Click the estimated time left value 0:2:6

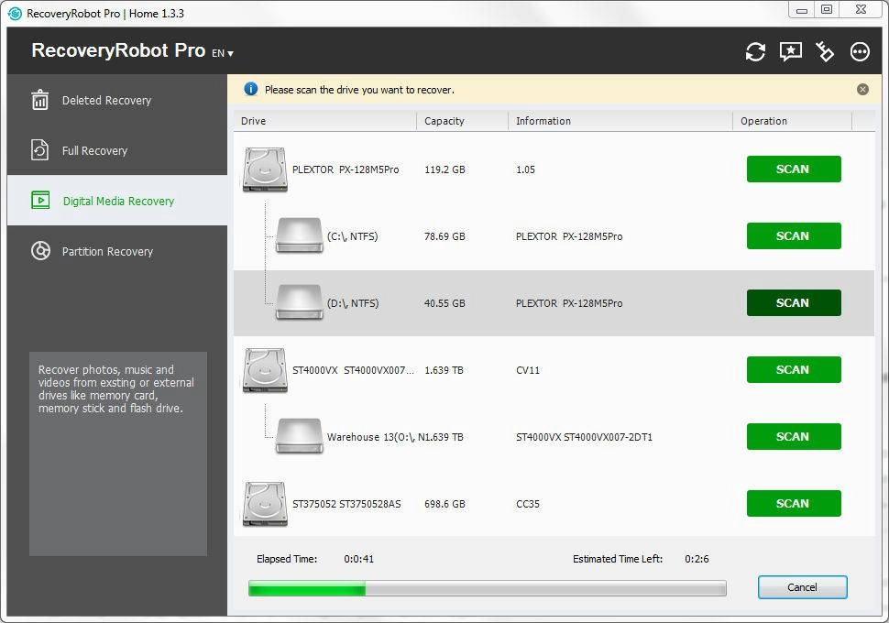tap(697, 559)
